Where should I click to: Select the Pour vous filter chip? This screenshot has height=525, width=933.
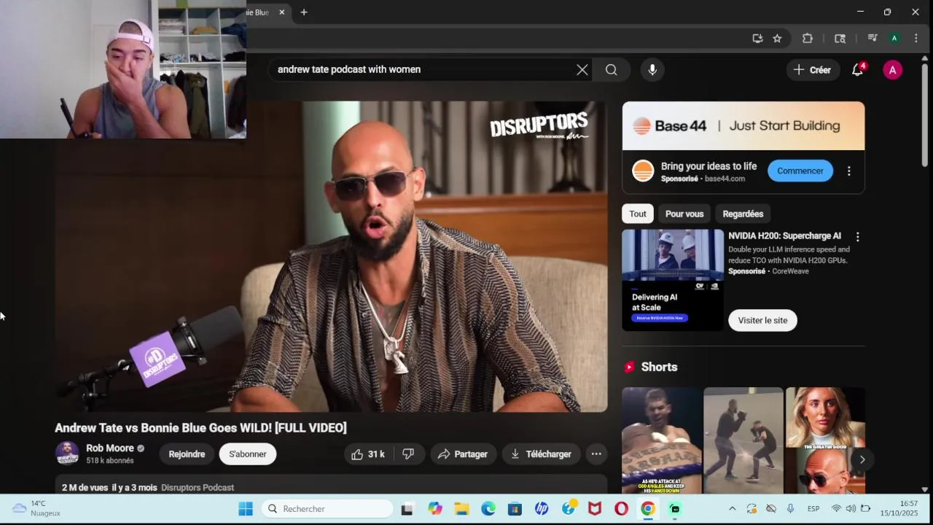click(x=684, y=214)
